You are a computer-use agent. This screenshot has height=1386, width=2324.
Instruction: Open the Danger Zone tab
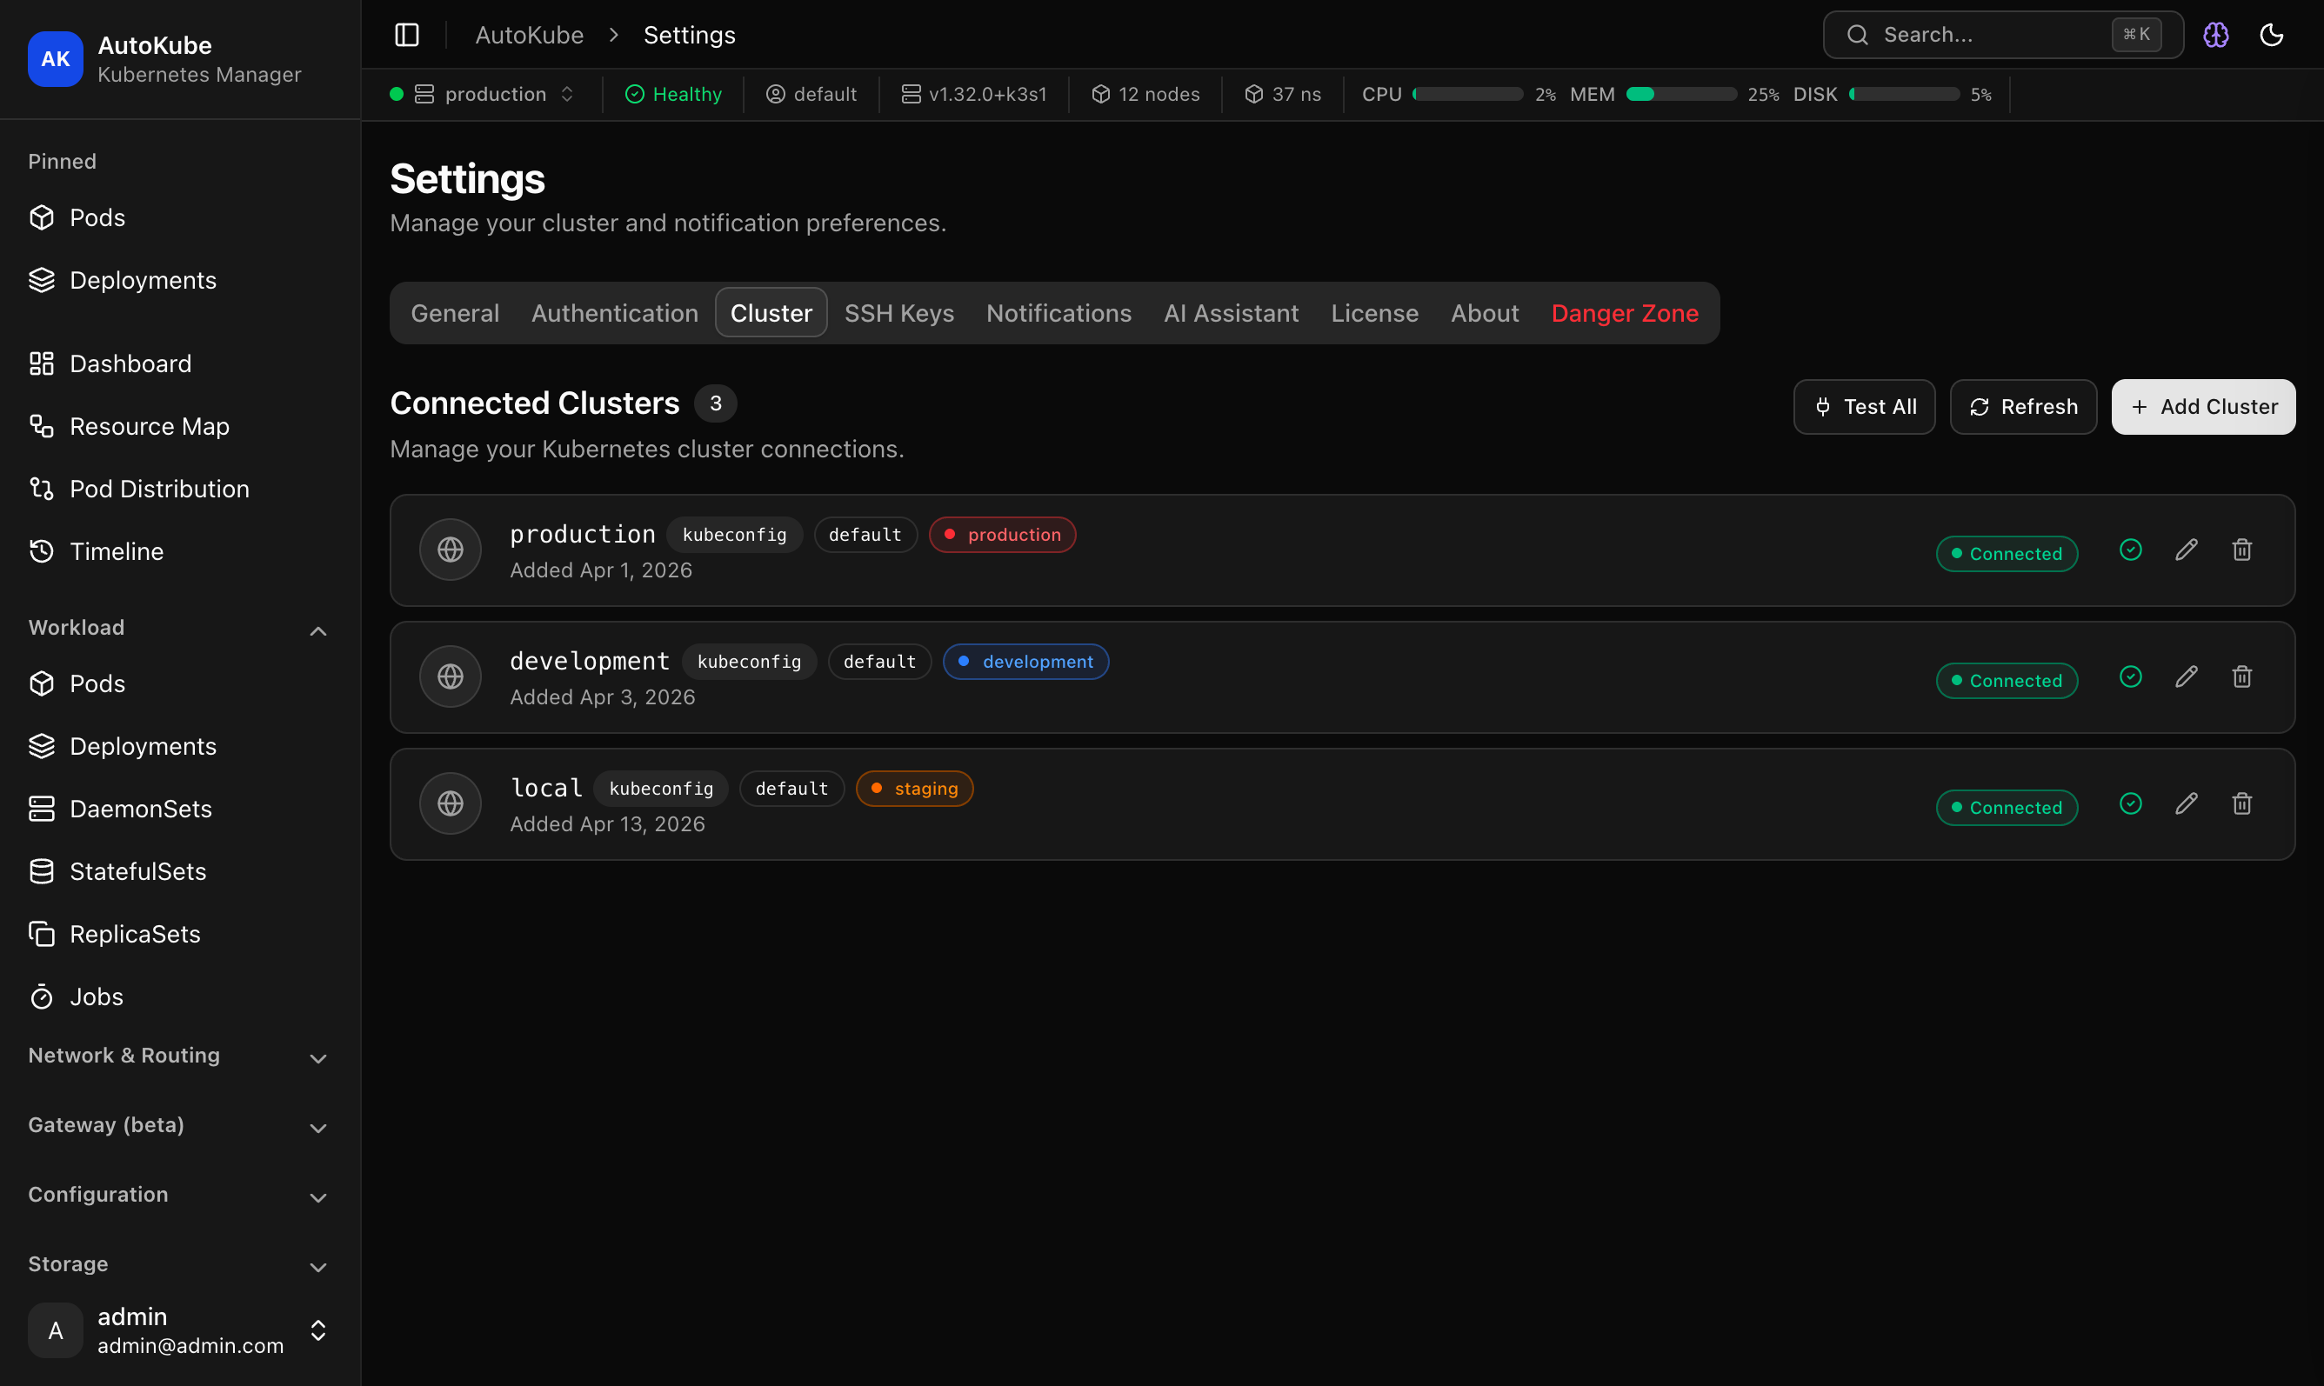coord(1625,313)
